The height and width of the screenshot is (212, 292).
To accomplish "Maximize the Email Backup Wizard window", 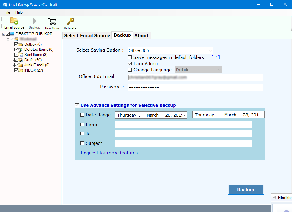I will (272, 4).
